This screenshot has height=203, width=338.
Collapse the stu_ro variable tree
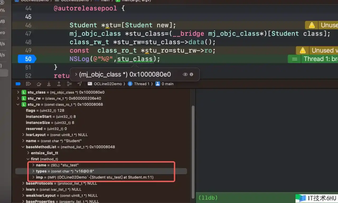[18, 104]
